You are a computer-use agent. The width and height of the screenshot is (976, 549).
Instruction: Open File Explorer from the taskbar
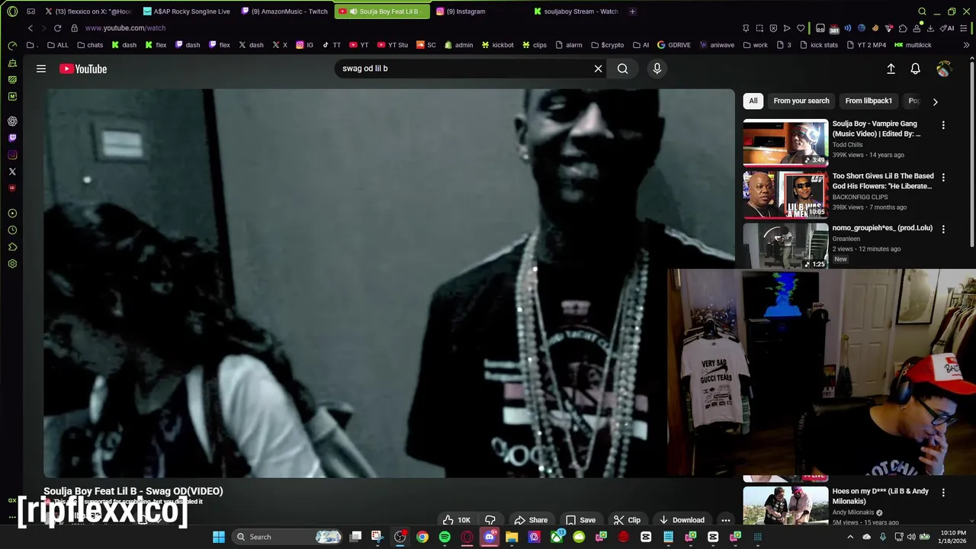(512, 537)
